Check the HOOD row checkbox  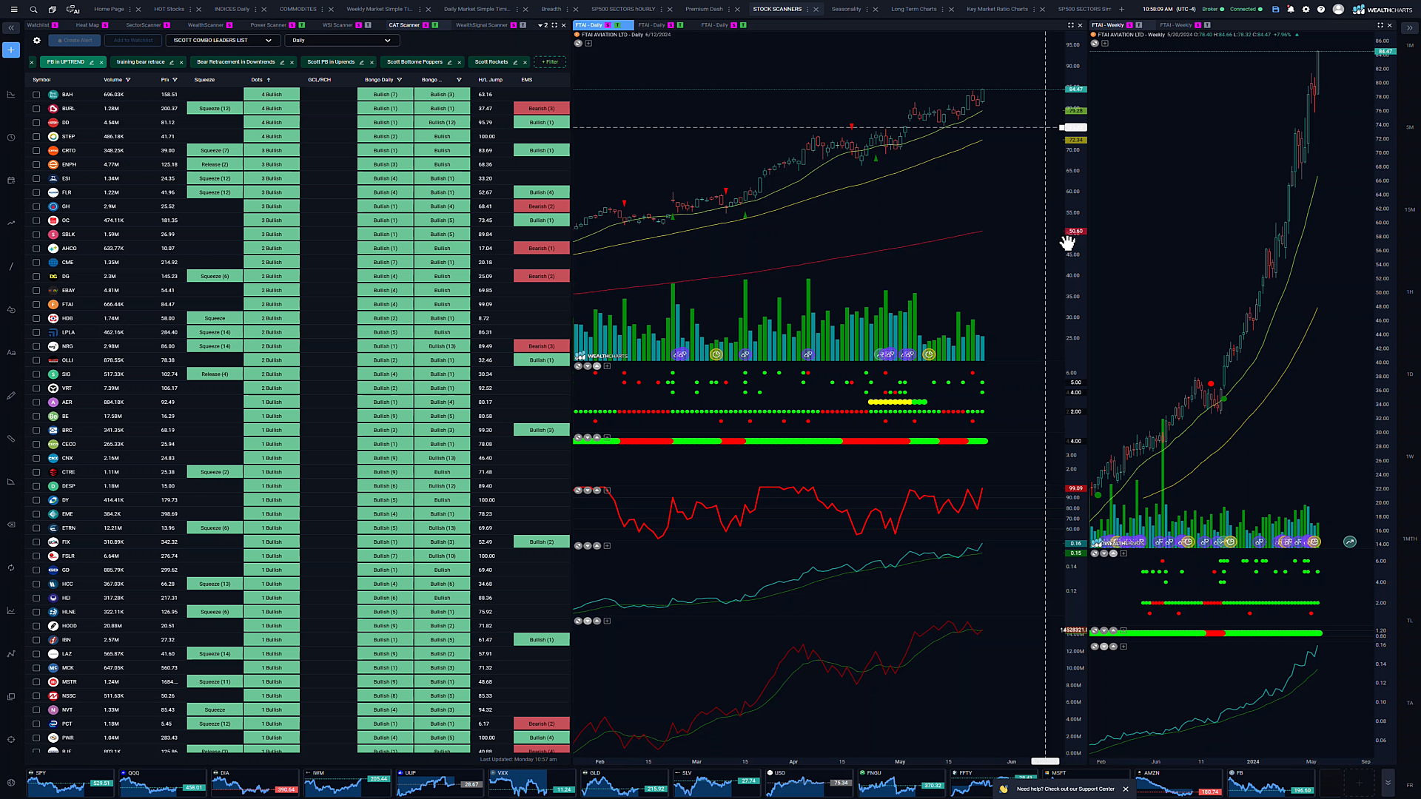(36, 626)
